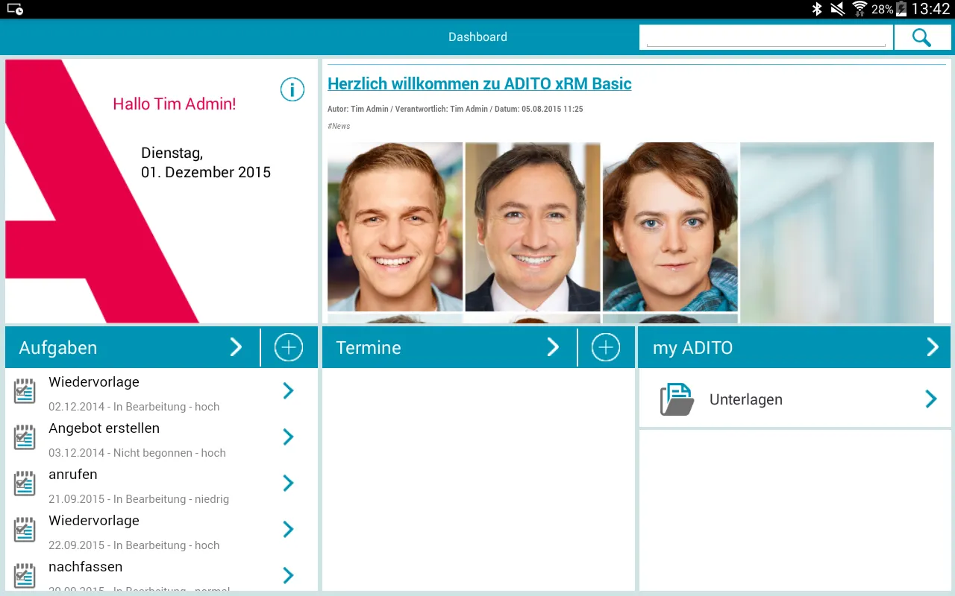Click the Dashboard title in top bar
This screenshot has width=955, height=596.
(477, 37)
